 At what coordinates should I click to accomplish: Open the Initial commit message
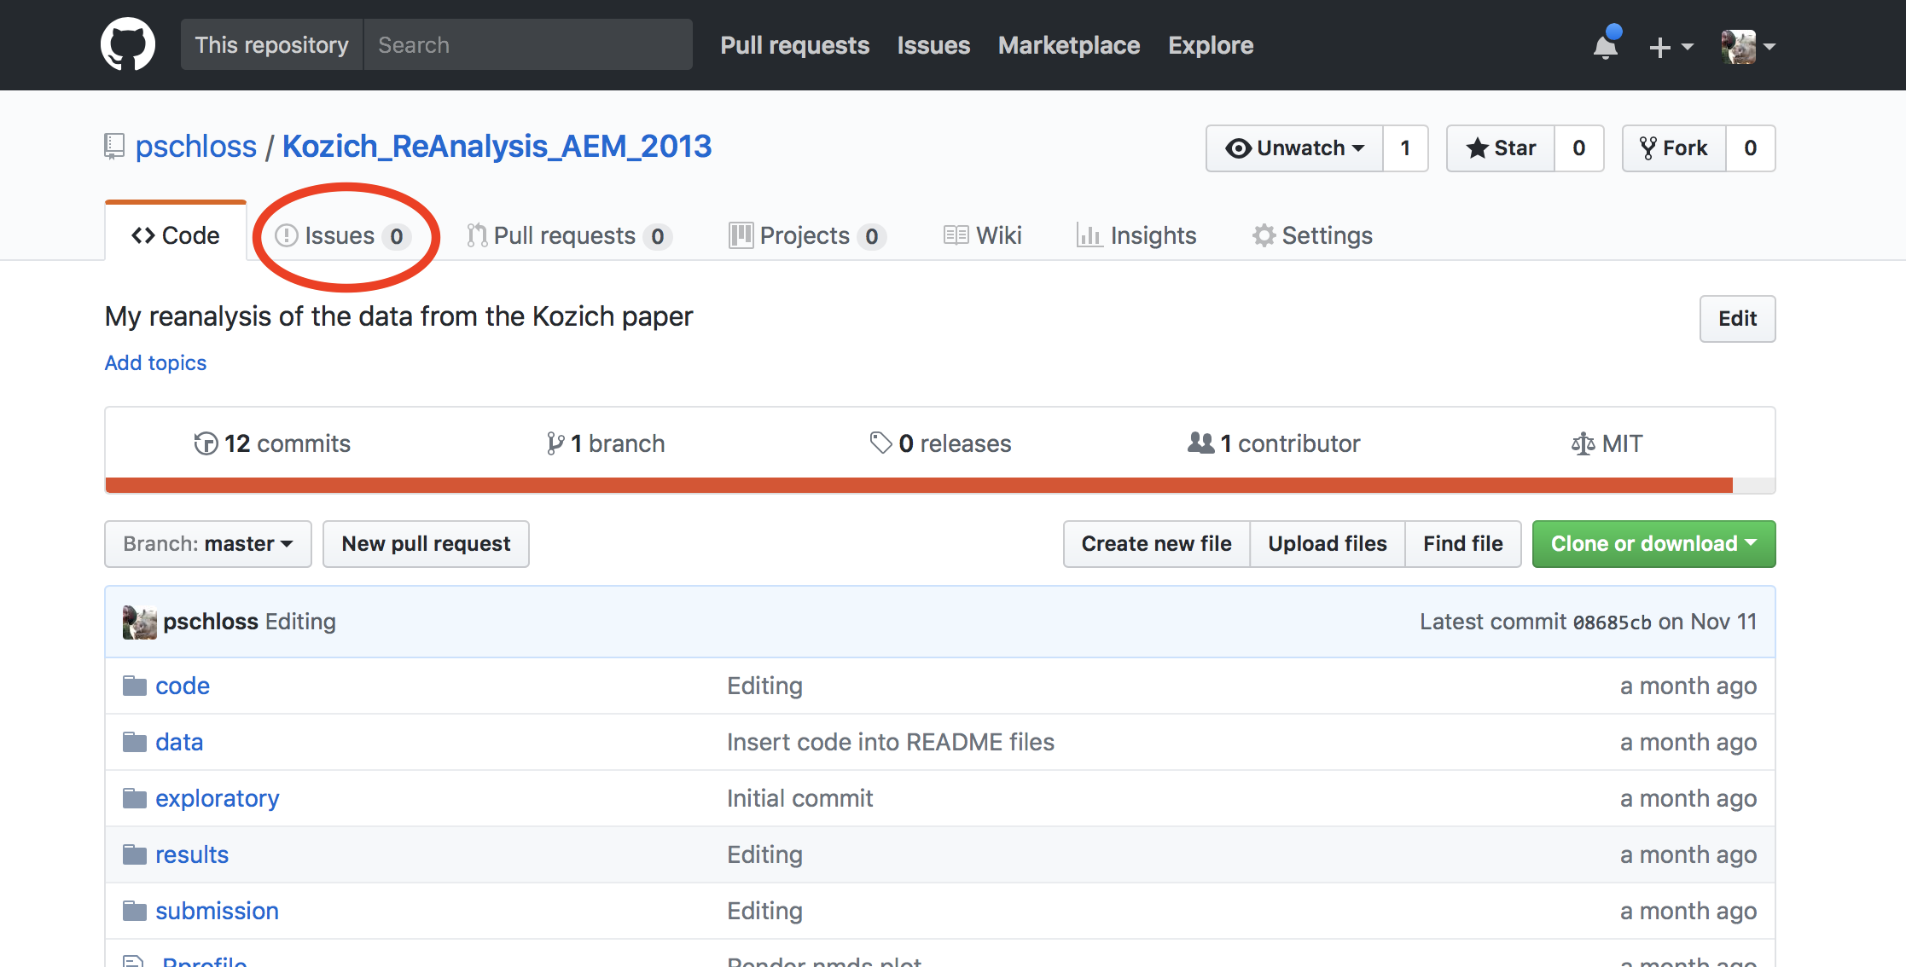click(799, 798)
